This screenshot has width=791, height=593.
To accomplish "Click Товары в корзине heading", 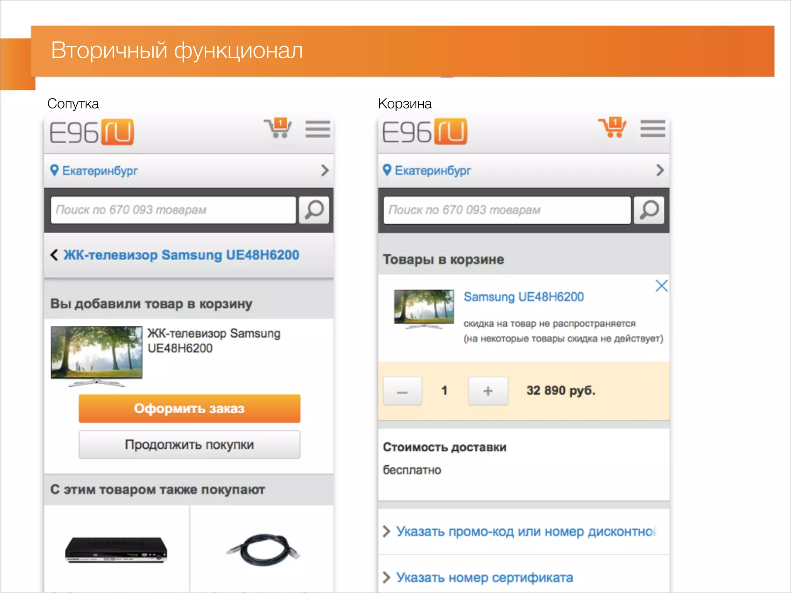I will click(x=443, y=259).
